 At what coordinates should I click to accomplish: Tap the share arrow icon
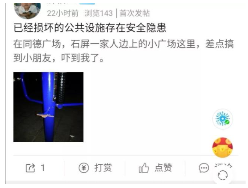(x=30, y=168)
